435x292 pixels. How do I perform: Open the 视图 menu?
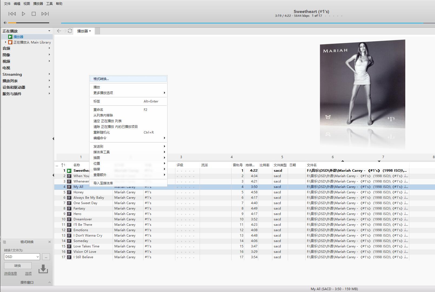[27, 4]
